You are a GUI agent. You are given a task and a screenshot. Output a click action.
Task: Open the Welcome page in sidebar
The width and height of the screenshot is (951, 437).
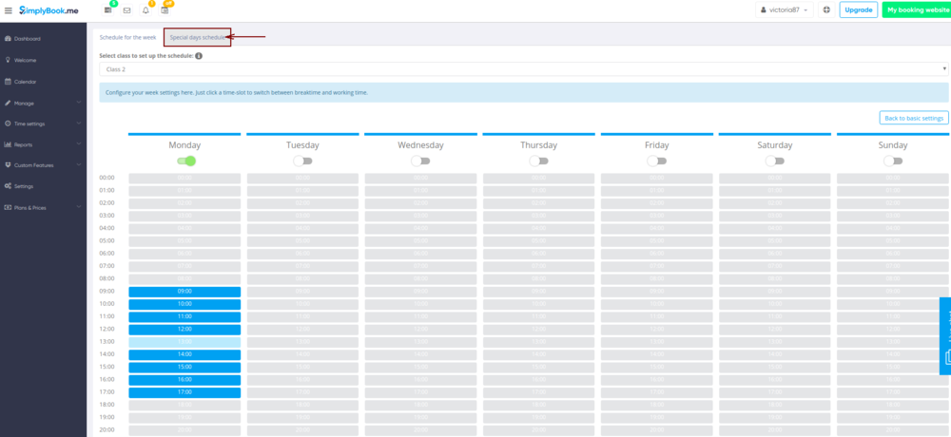(x=26, y=60)
